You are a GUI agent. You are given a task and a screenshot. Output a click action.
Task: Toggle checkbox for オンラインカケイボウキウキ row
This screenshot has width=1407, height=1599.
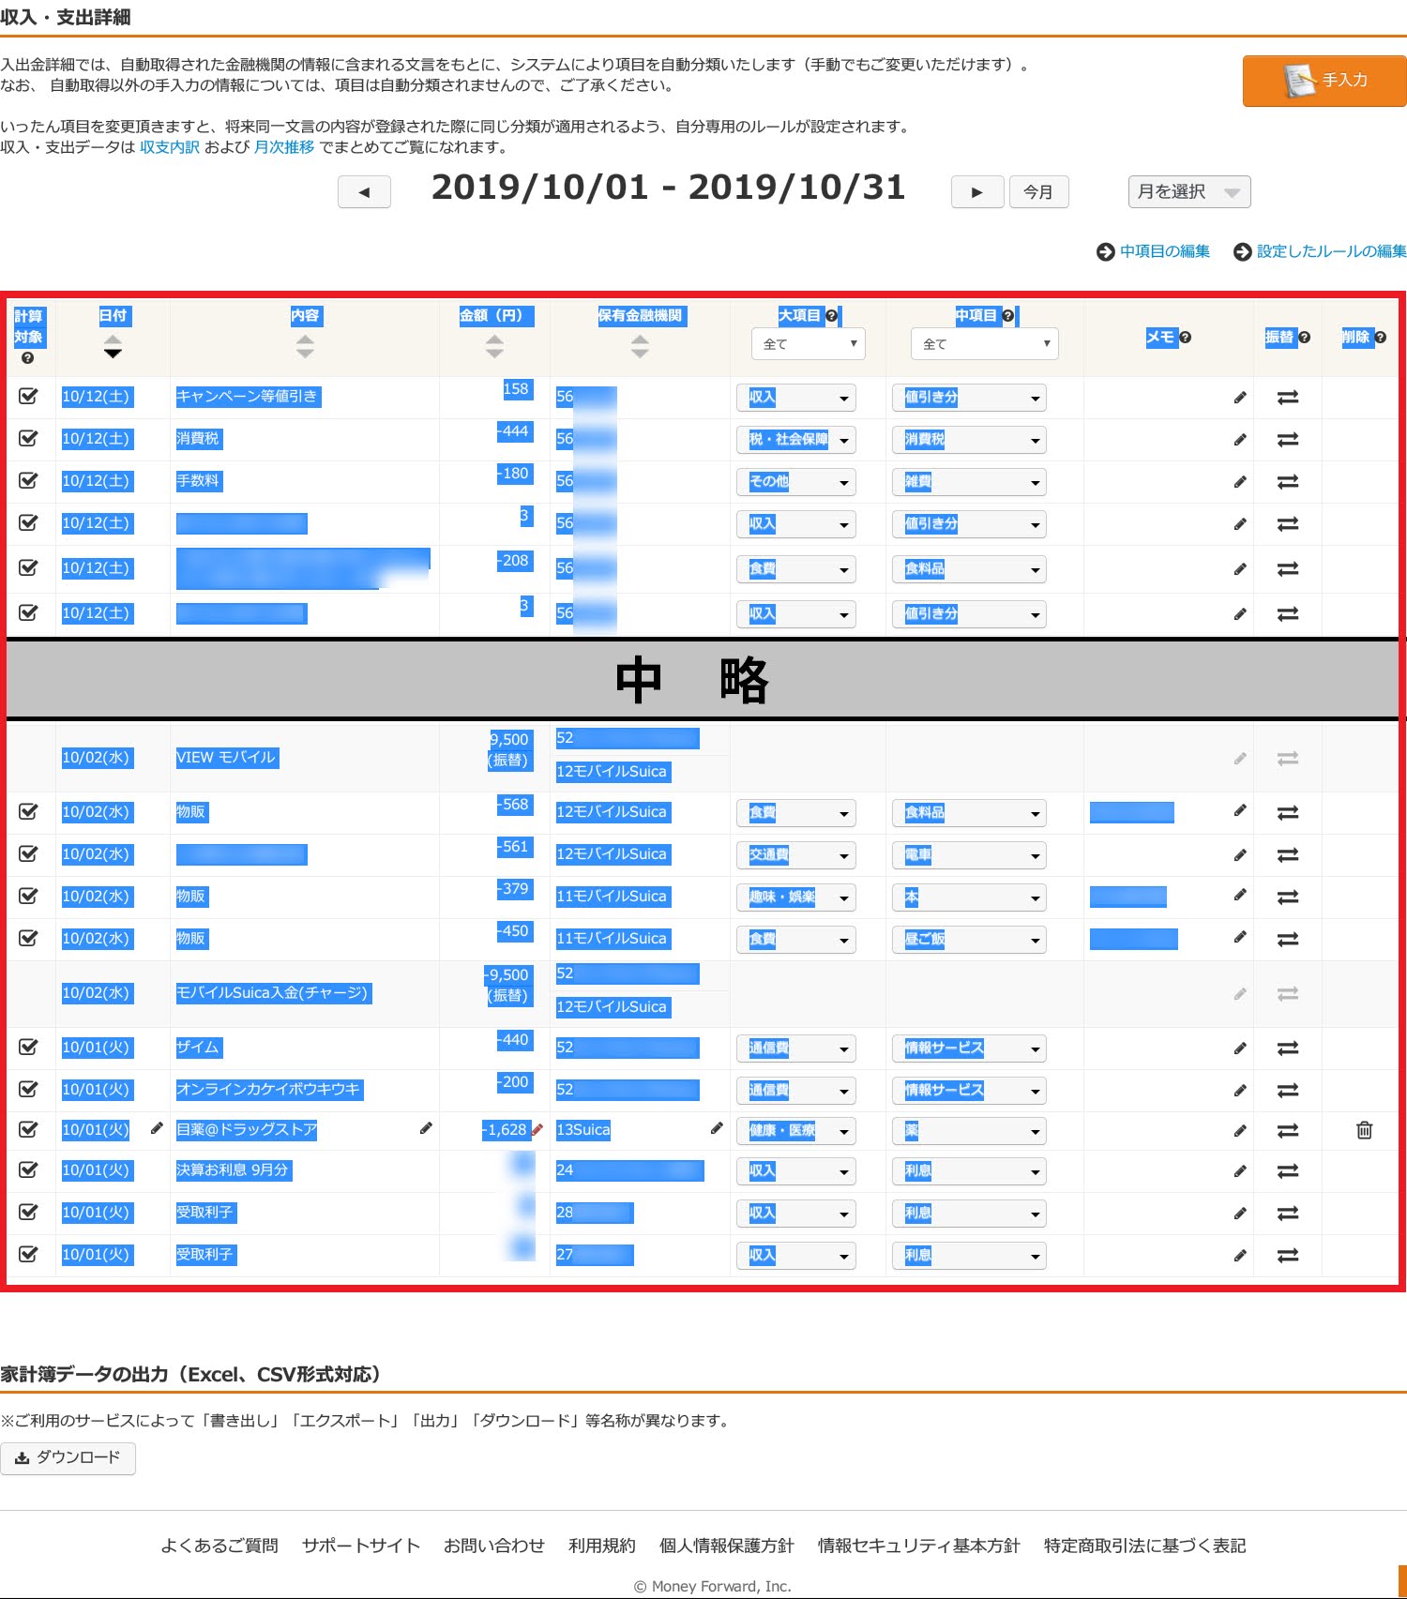(28, 1090)
